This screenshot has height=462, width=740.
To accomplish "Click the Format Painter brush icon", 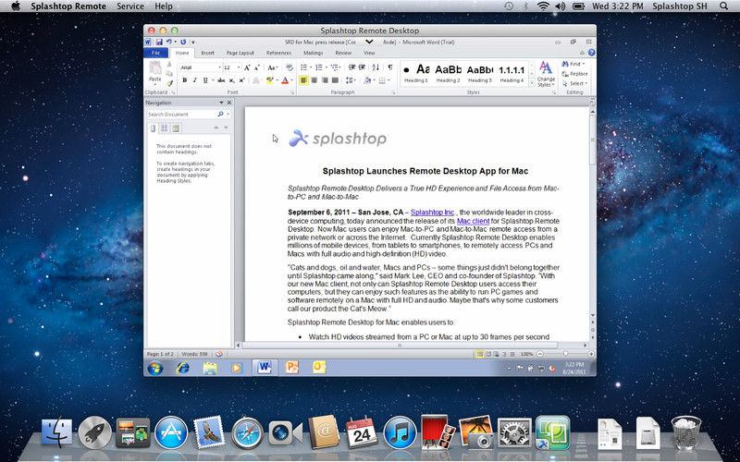I will coord(170,83).
